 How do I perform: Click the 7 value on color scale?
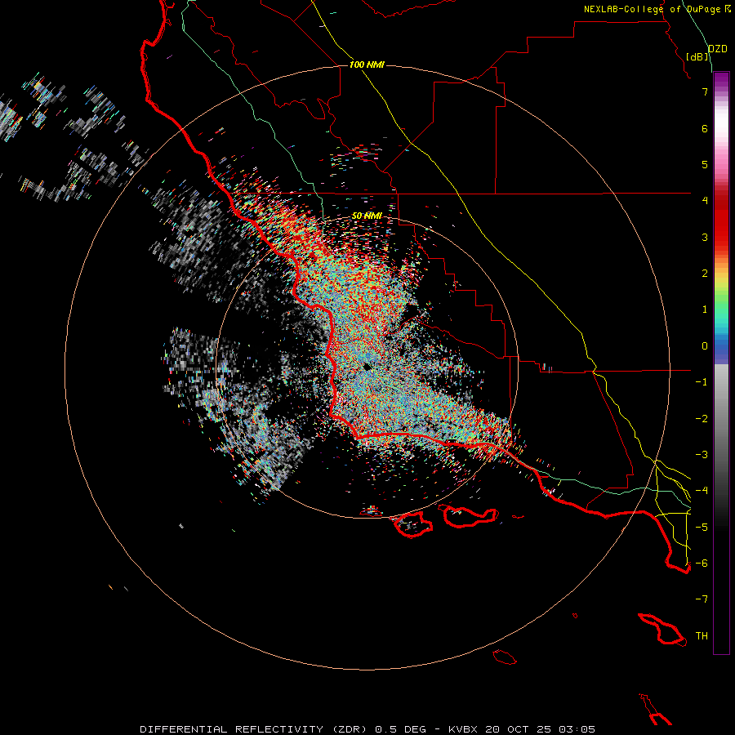tap(705, 91)
